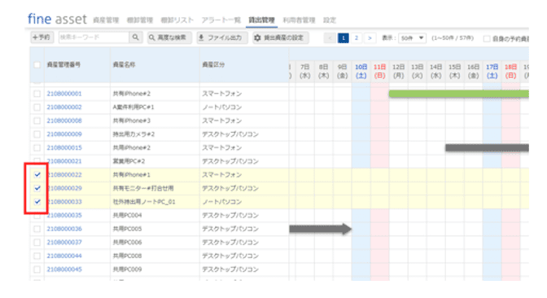Toggle the select-all header checkbox
This screenshot has height=298, width=547.
click(37, 65)
